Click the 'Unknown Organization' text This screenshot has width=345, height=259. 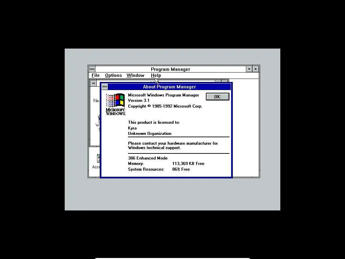point(150,134)
